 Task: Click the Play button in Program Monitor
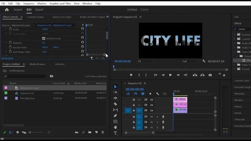point(171,75)
